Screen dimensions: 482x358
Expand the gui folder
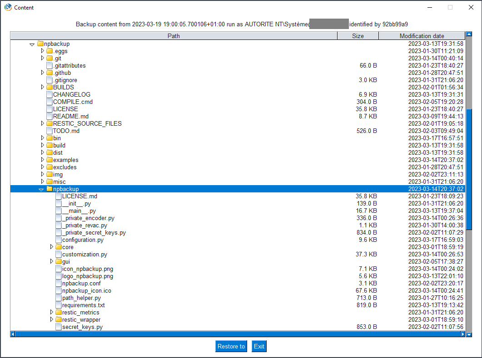[x=52, y=261]
